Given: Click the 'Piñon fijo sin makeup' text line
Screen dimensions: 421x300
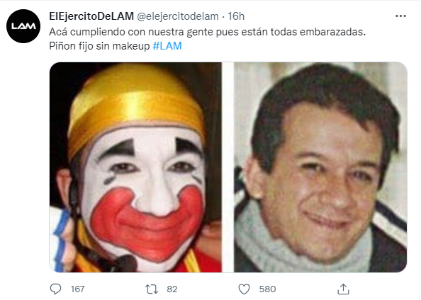Looking at the screenshot, I should [99, 46].
